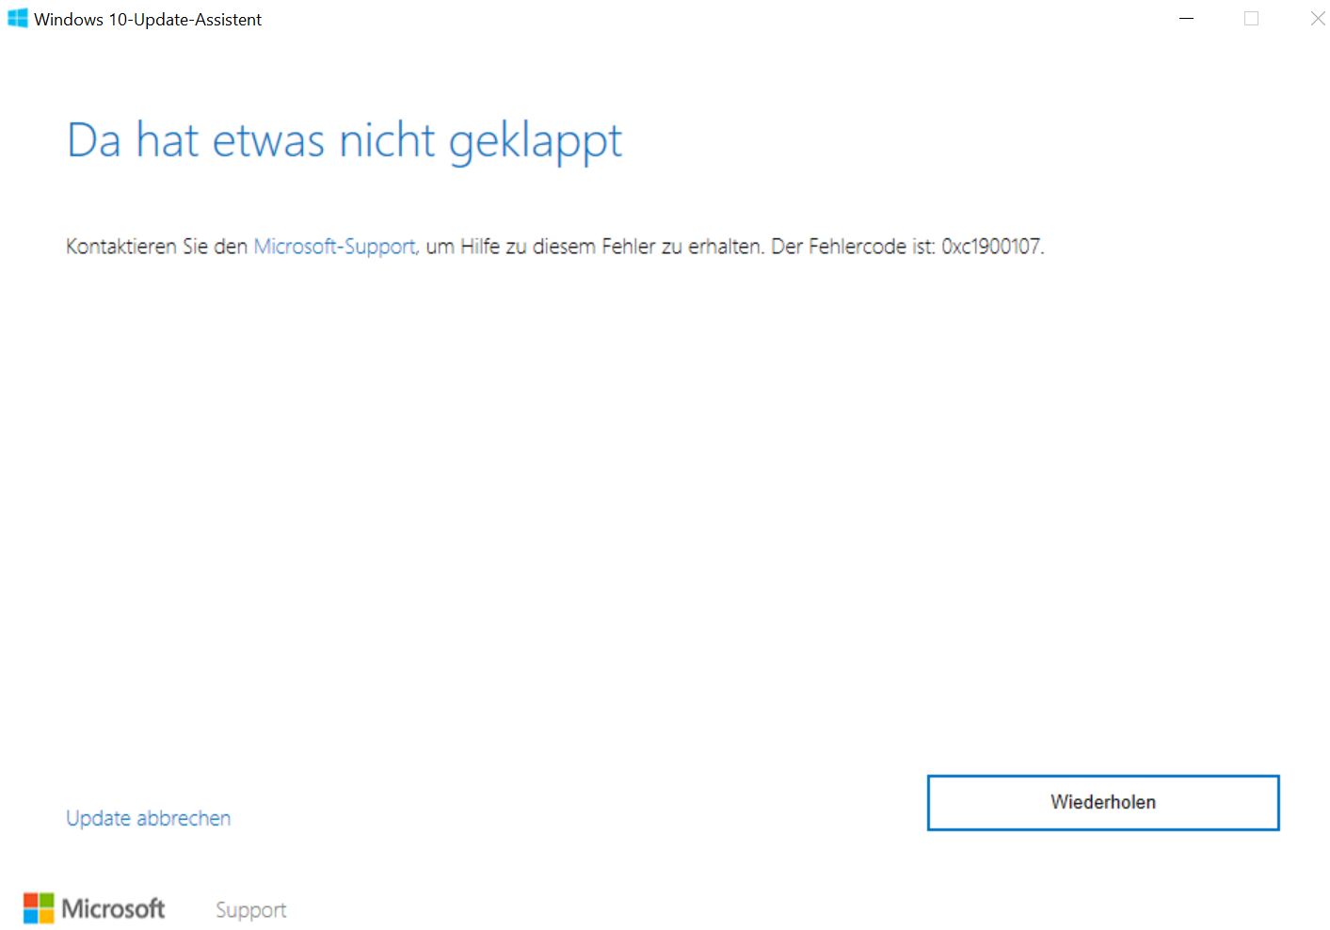Maximize the Update Assistant window

coord(1251,18)
